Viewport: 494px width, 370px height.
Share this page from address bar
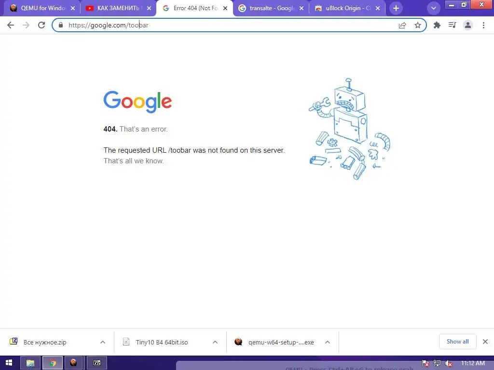tap(402, 25)
